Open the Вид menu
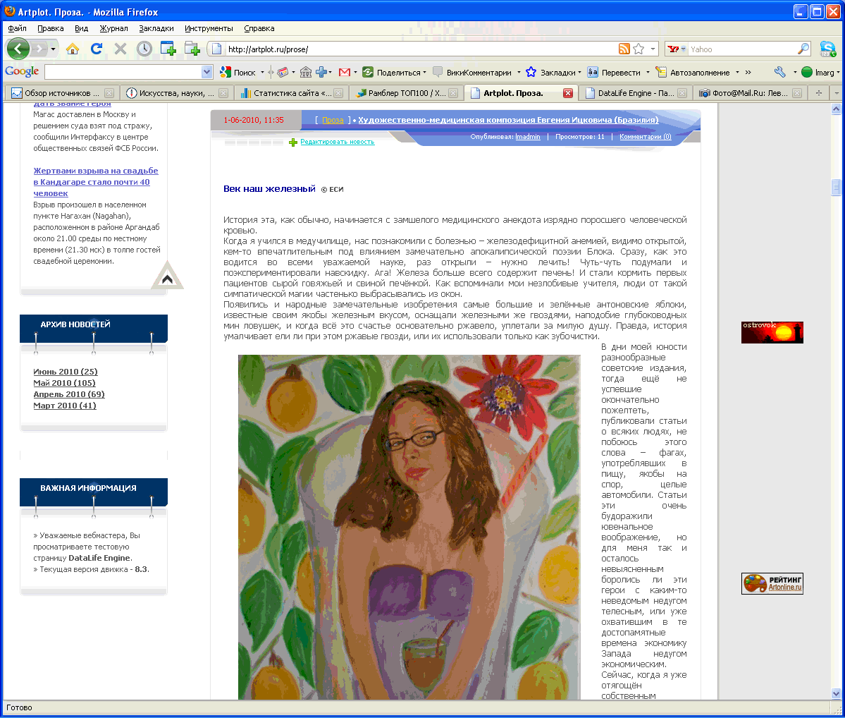The height and width of the screenshot is (718, 845). (x=81, y=28)
